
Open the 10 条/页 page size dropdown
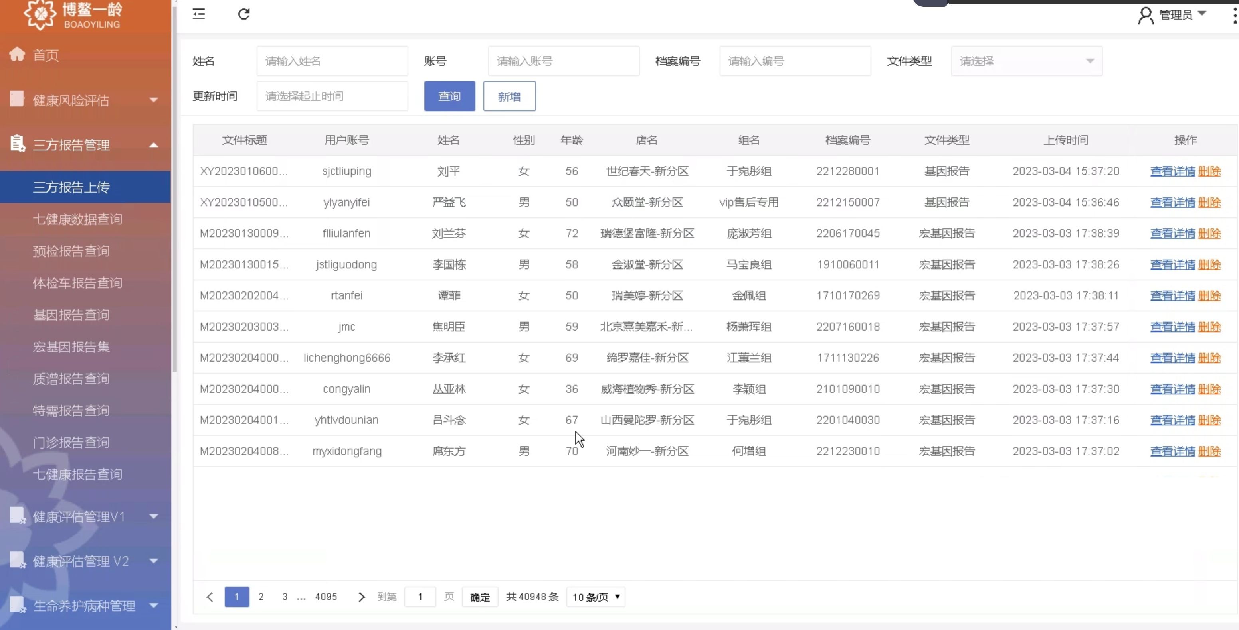[596, 597]
